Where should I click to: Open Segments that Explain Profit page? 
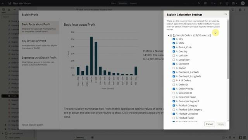pos(39,61)
